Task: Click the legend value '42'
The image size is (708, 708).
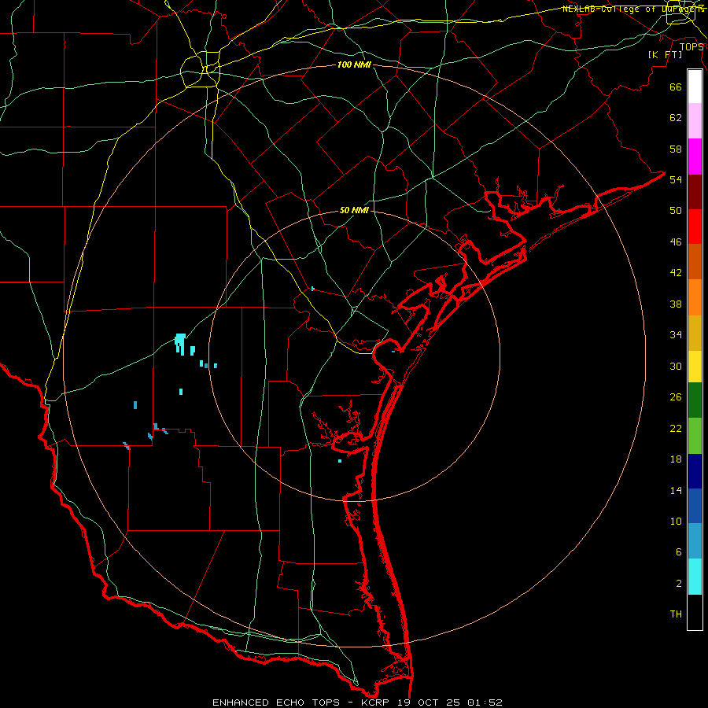Action: point(676,273)
